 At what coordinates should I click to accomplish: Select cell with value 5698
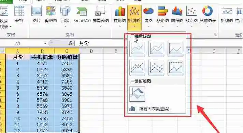pos(42,88)
